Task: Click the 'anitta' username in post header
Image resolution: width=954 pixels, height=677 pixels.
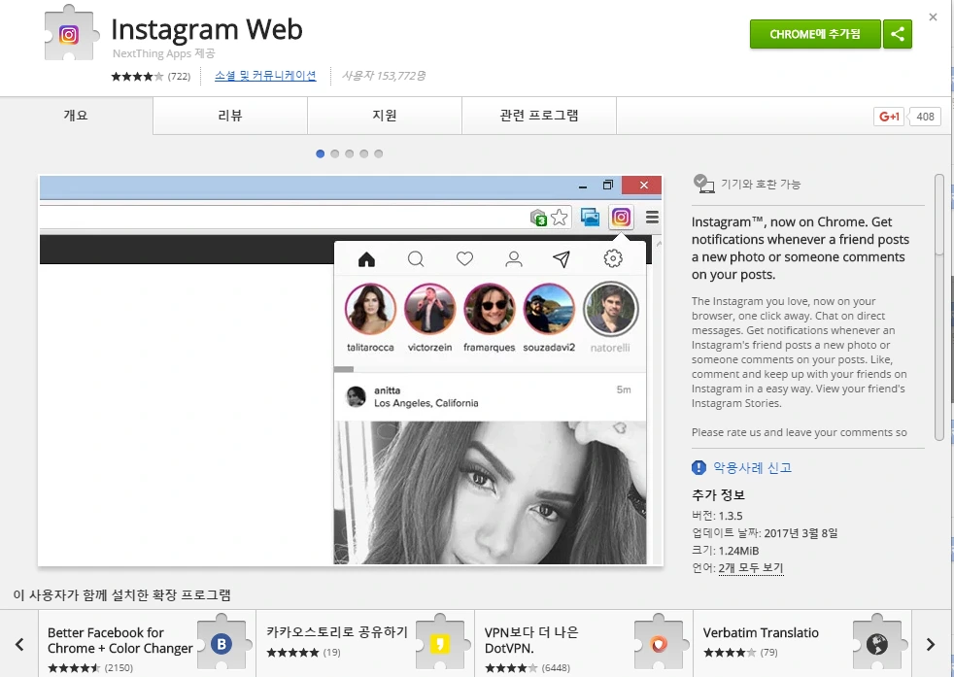Action: tap(387, 390)
